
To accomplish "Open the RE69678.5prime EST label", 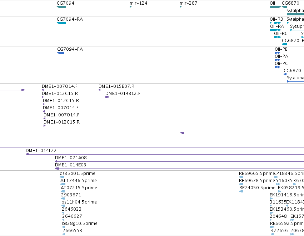I will click(257, 181).
